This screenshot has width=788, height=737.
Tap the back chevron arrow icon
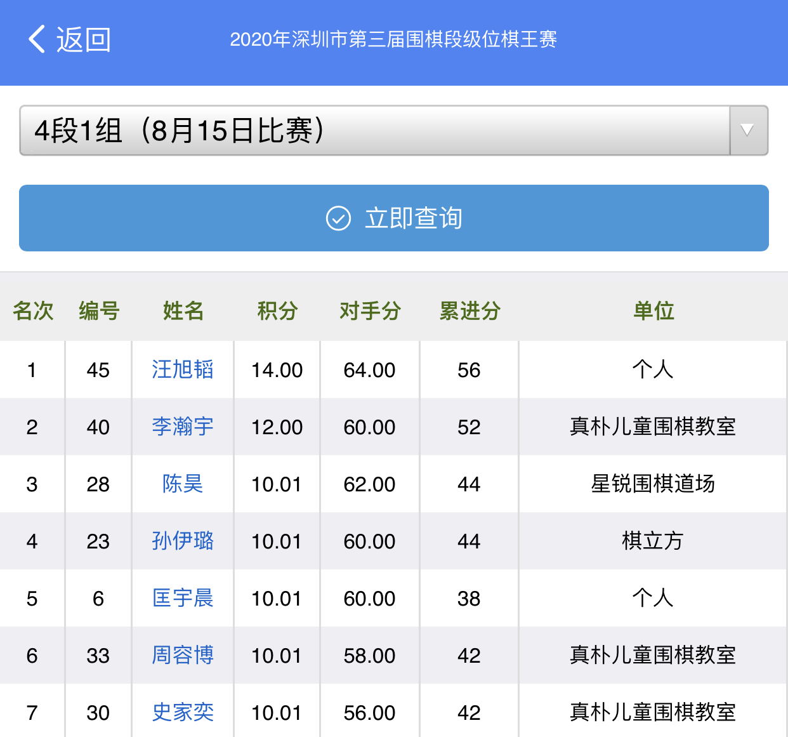pyautogui.click(x=37, y=39)
